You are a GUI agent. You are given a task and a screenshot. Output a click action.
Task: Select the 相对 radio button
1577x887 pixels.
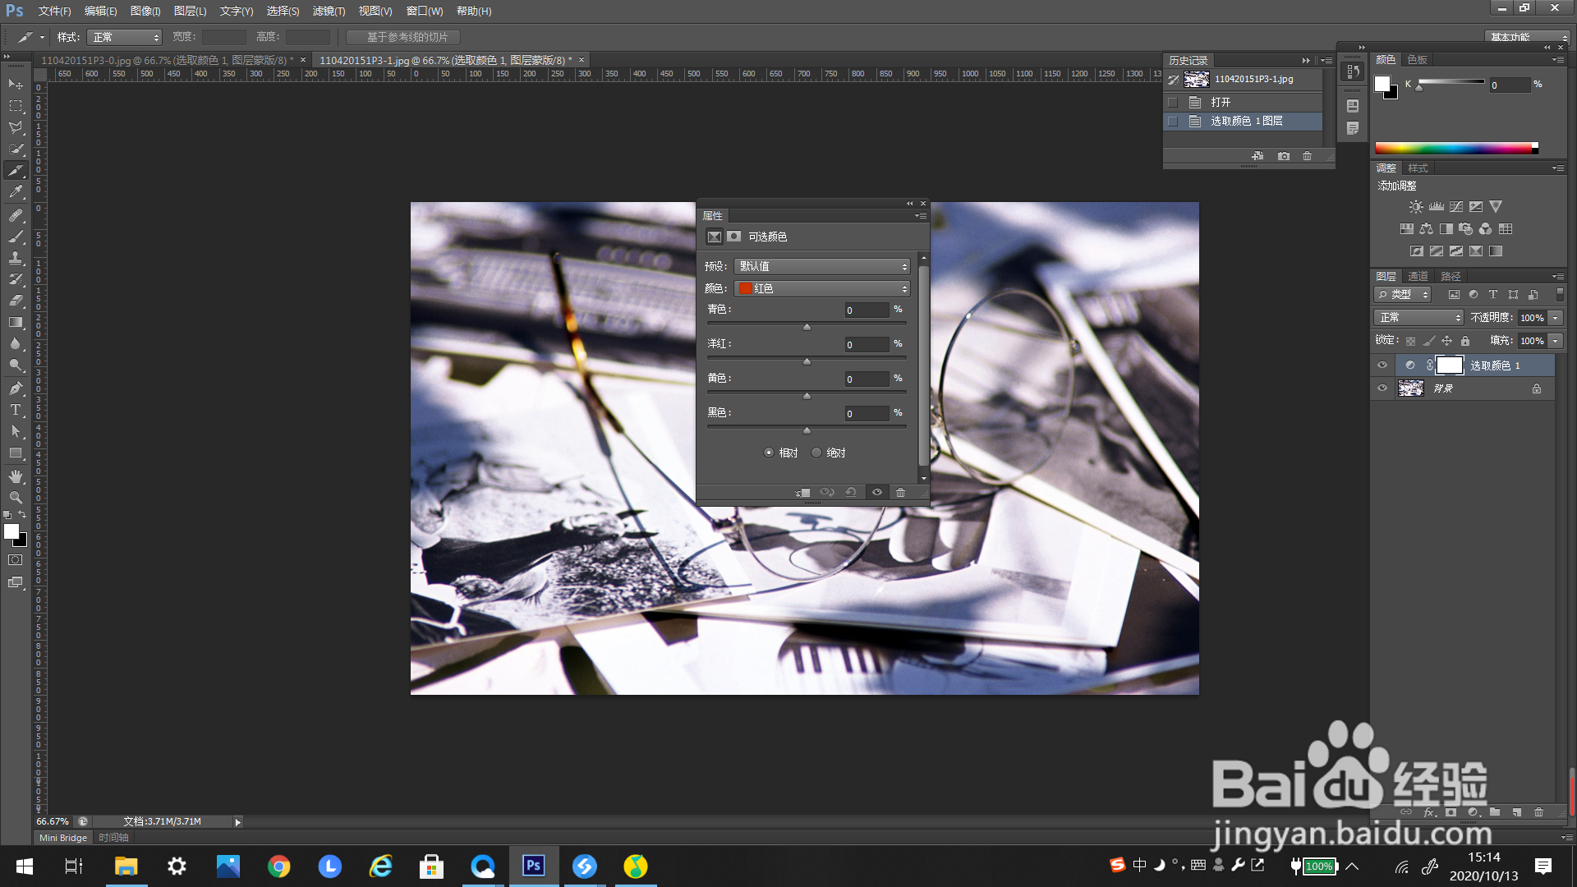click(x=769, y=453)
